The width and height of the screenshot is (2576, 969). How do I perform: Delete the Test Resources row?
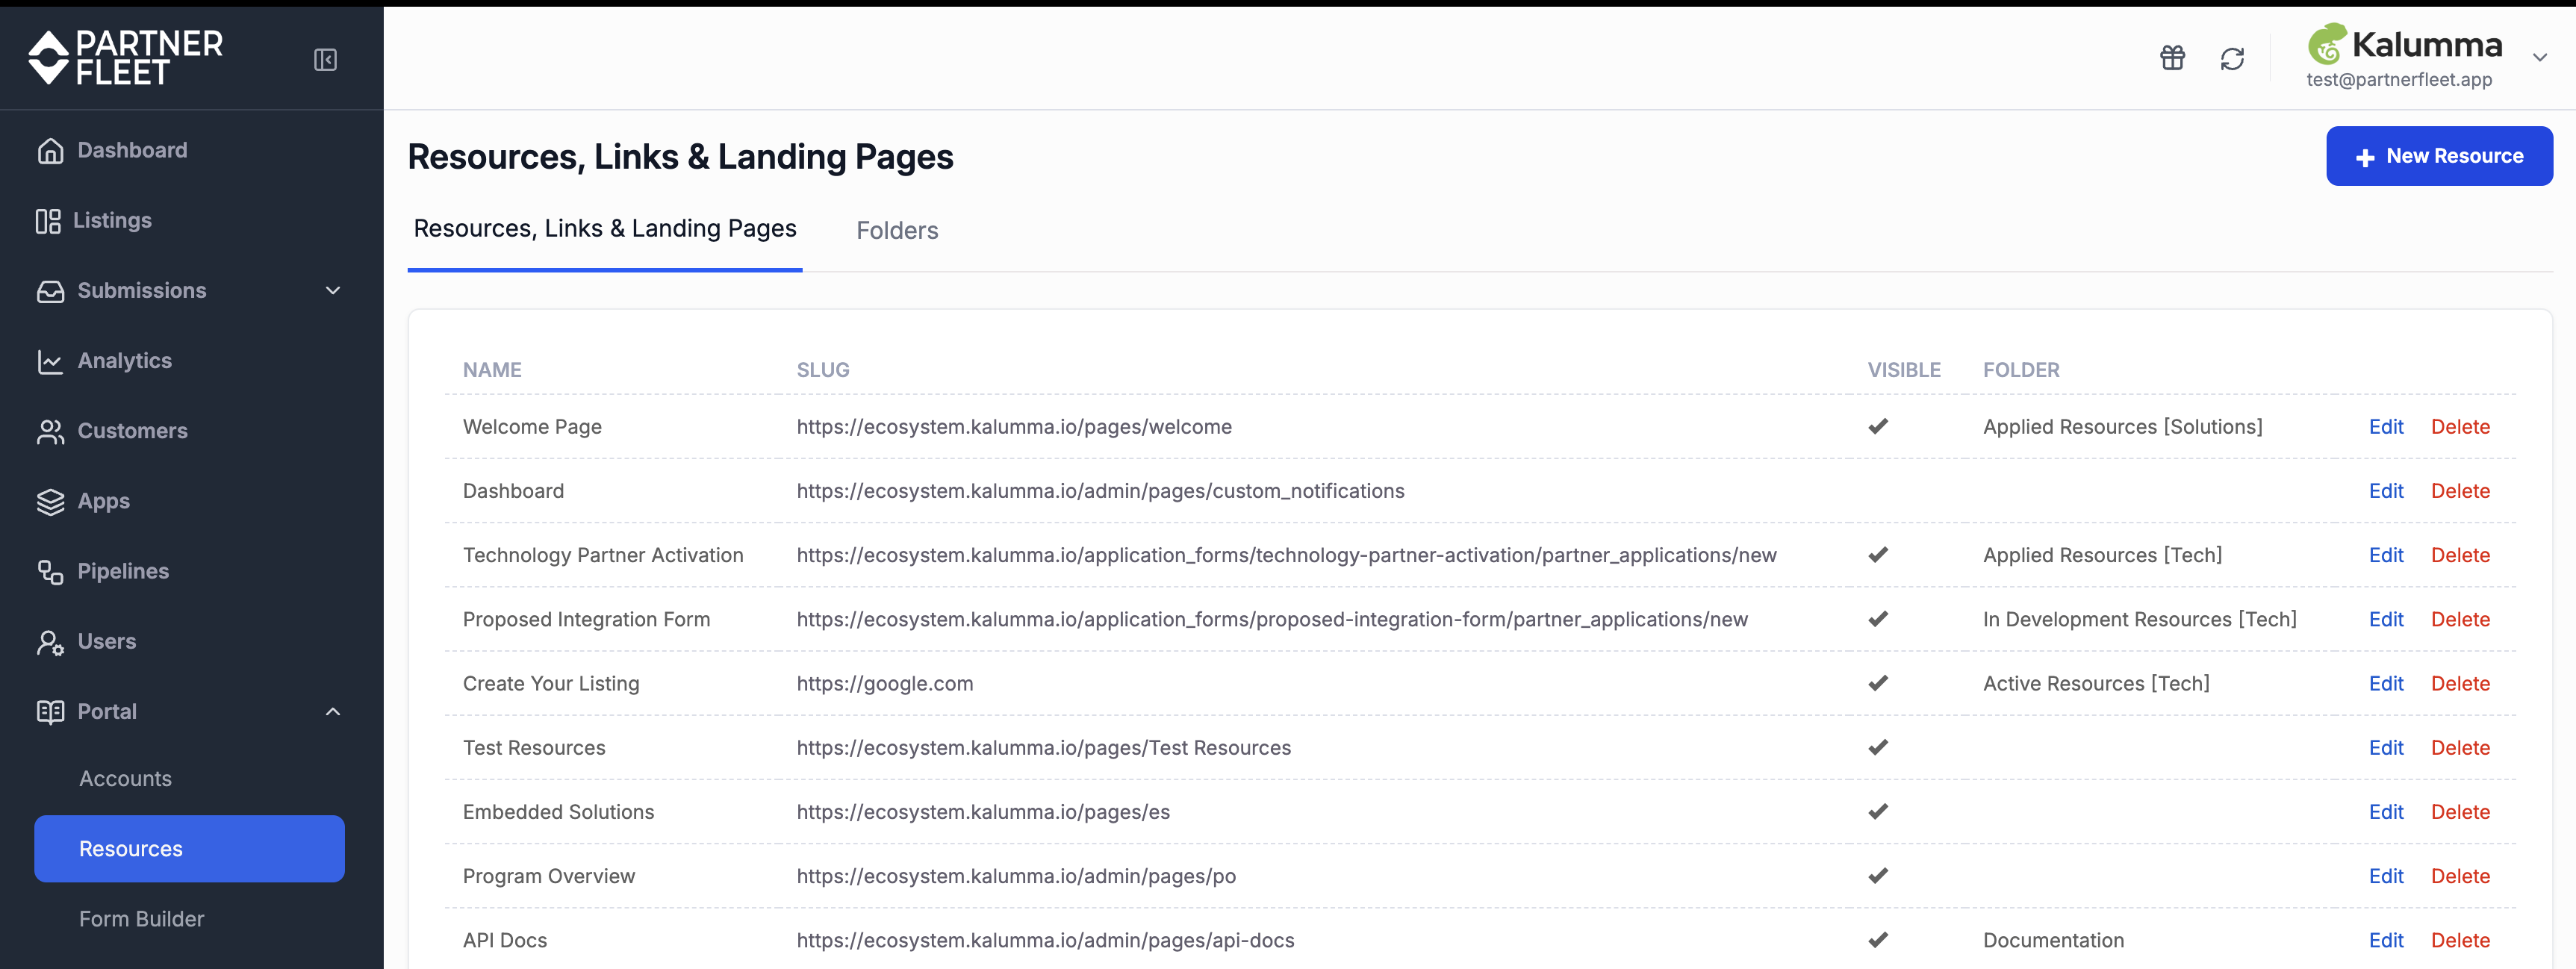[2460, 748]
